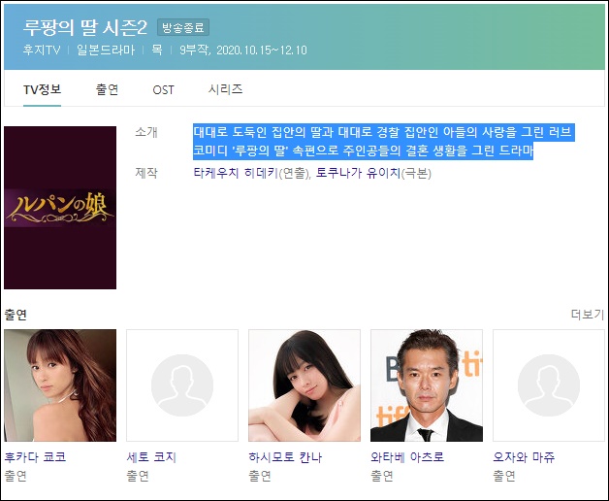
Task: Click the 방송종료 status badge
Action: coord(183,27)
